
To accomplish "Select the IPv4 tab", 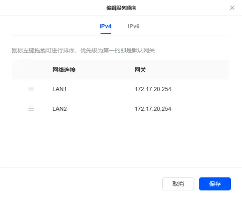I will tap(106, 26).
